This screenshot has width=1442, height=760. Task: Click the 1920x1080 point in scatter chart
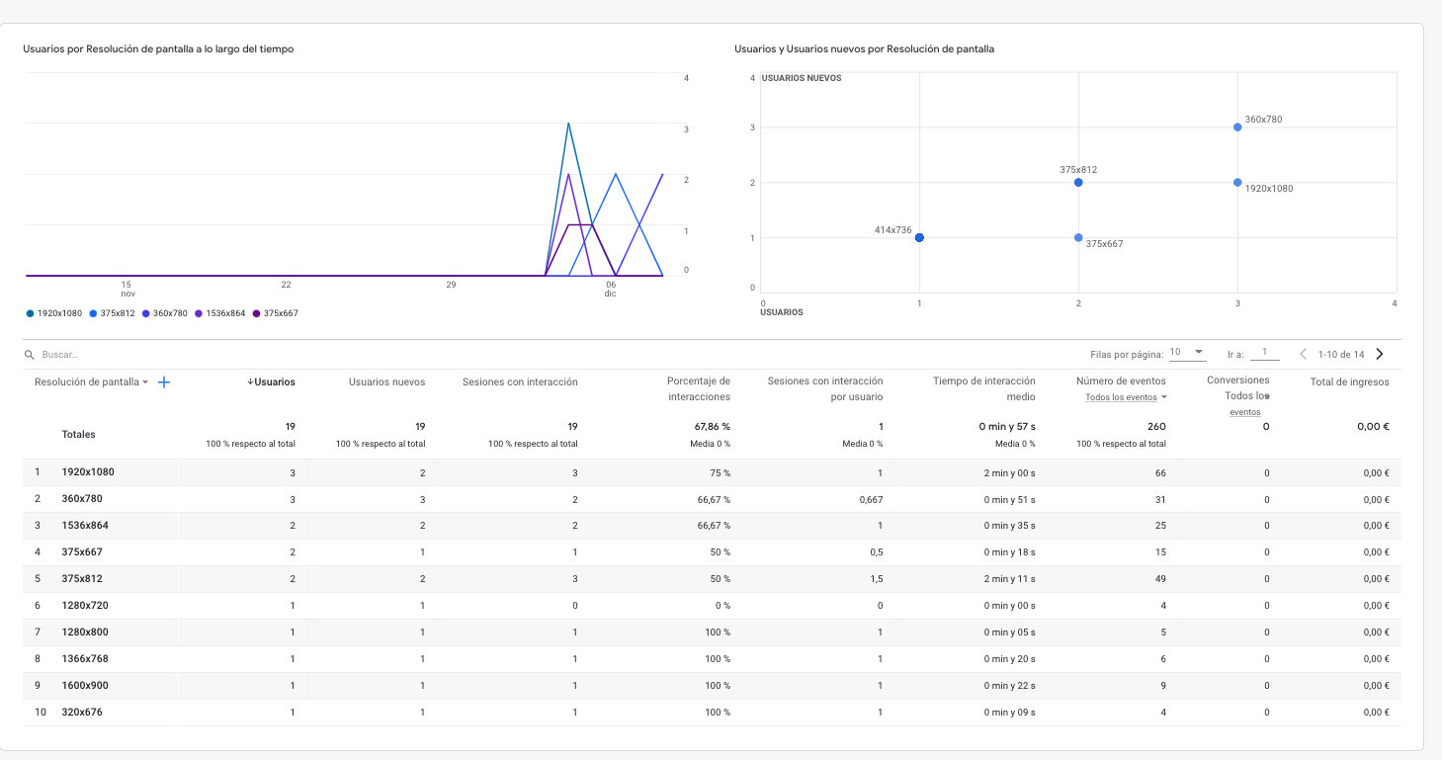pyautogui.click(x=1237, y=182)
